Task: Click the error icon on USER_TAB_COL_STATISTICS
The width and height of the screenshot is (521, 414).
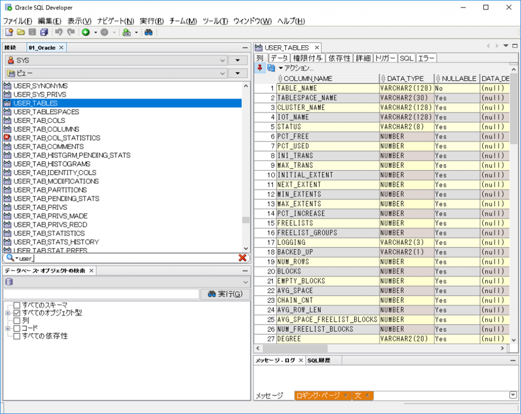Action: [7, 137]
